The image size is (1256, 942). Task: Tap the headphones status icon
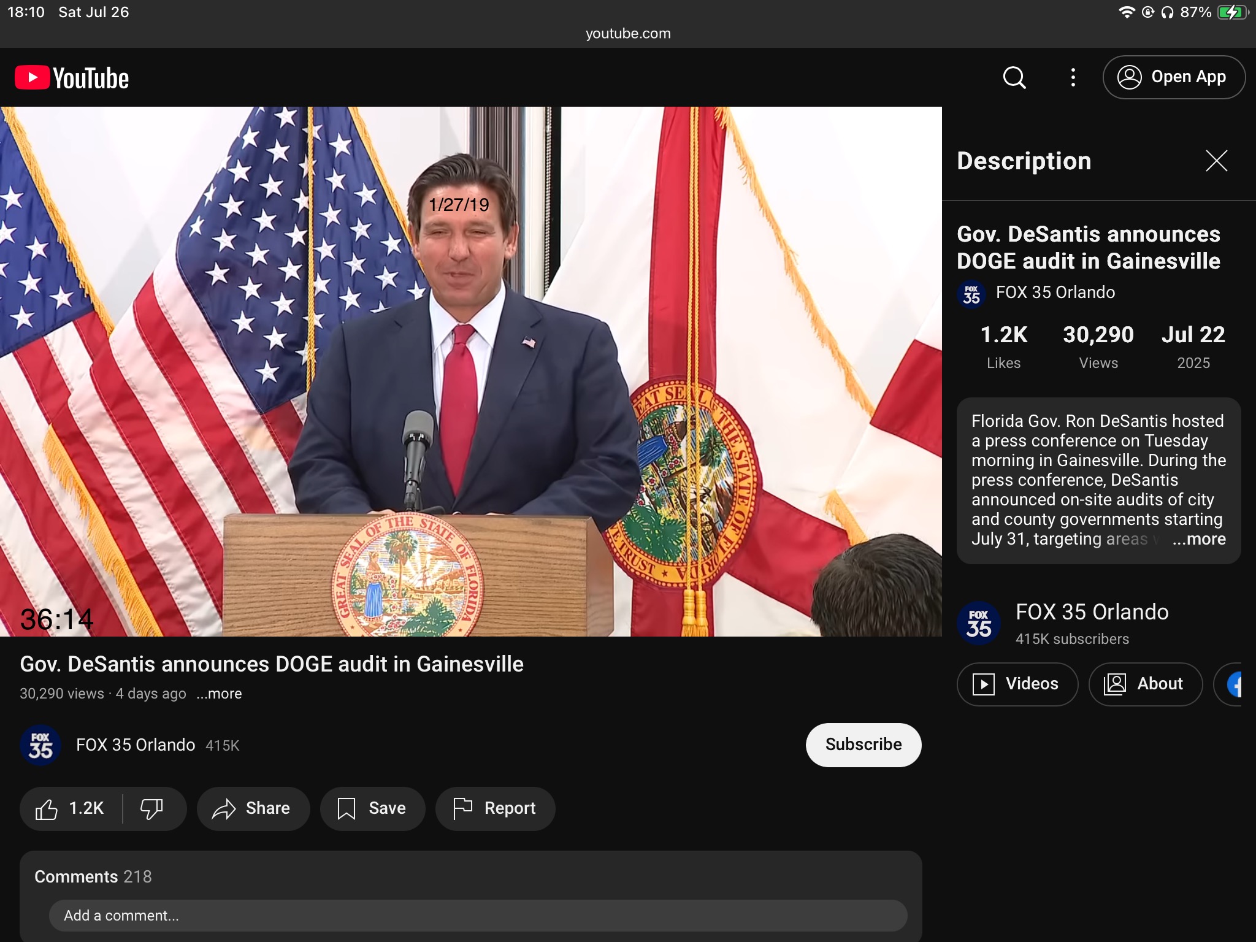(1167, 12)
